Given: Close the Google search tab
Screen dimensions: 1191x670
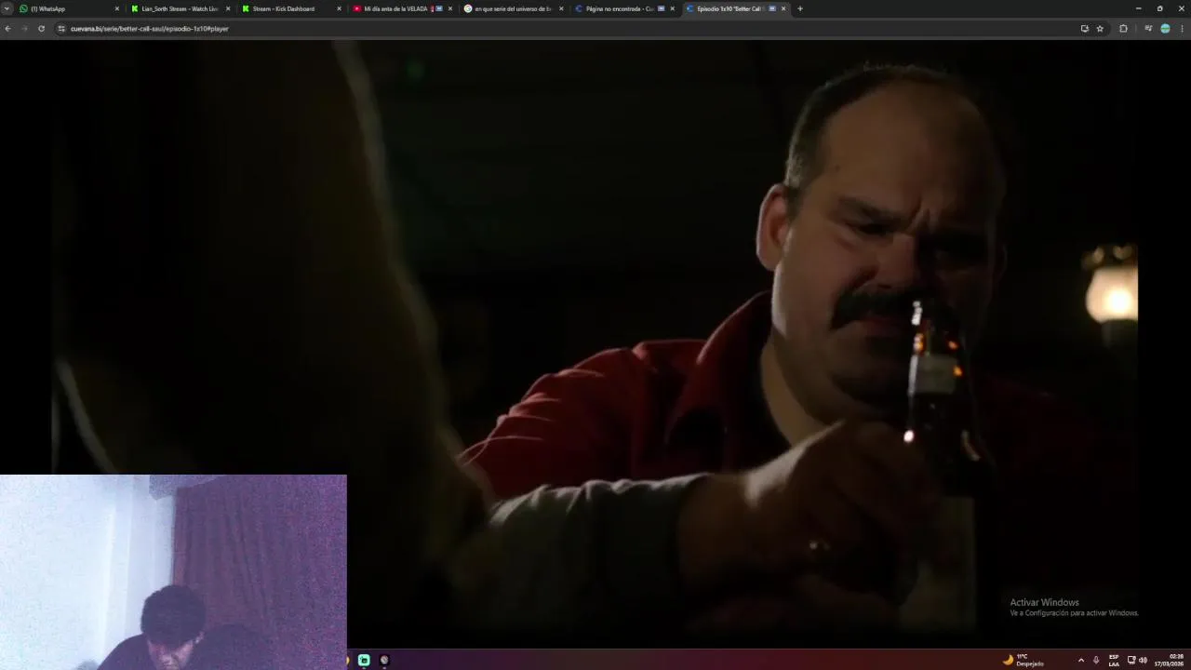Looking at the screenshot, I should click(561, 8).
